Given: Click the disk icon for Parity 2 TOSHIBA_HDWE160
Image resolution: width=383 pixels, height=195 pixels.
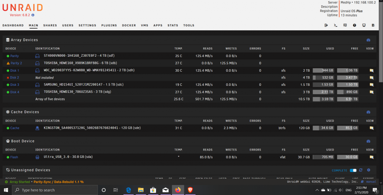Looking at the screenshot, I should pos(38,63).
